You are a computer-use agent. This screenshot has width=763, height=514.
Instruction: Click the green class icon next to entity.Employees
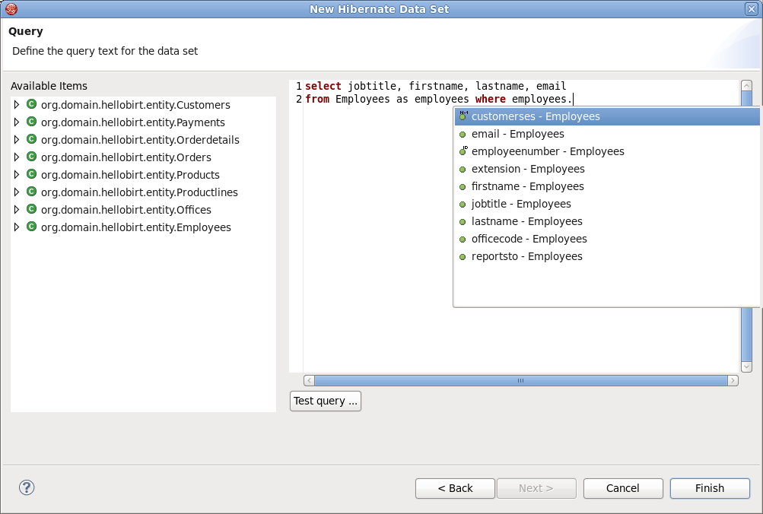(x=31, y=227)
